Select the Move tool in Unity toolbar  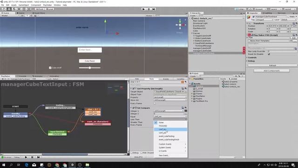coord(9,9)
